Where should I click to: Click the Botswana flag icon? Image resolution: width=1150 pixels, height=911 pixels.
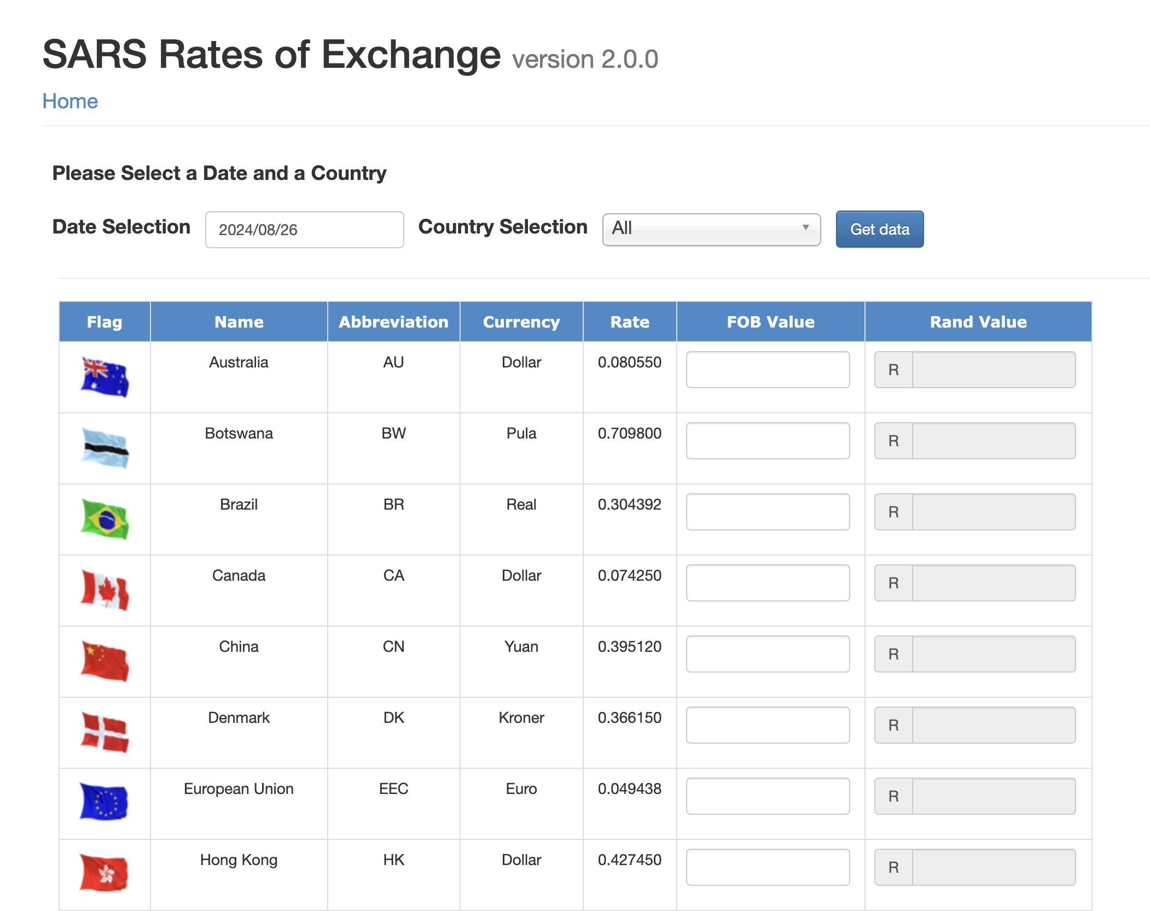(x=104, y=448)
